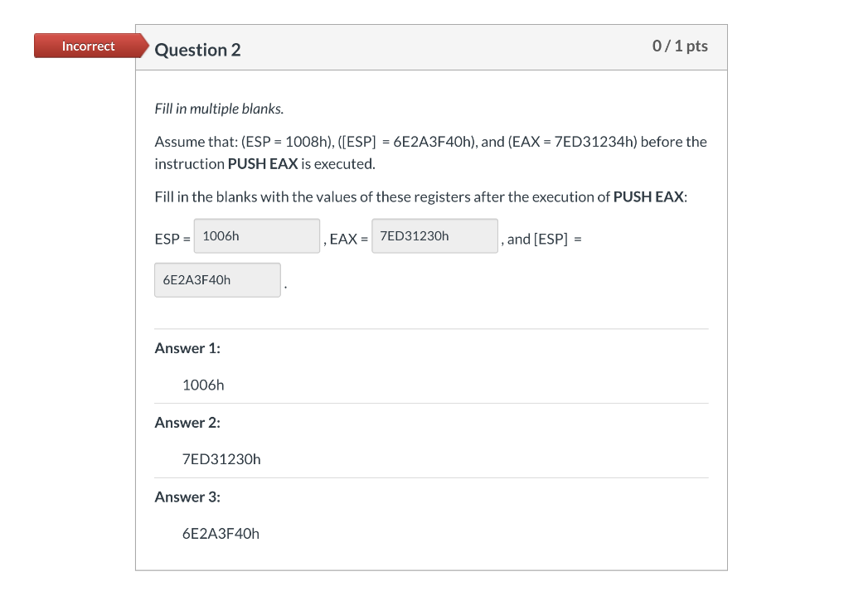Click the Answer 2 label

click(x=187, y=422)
